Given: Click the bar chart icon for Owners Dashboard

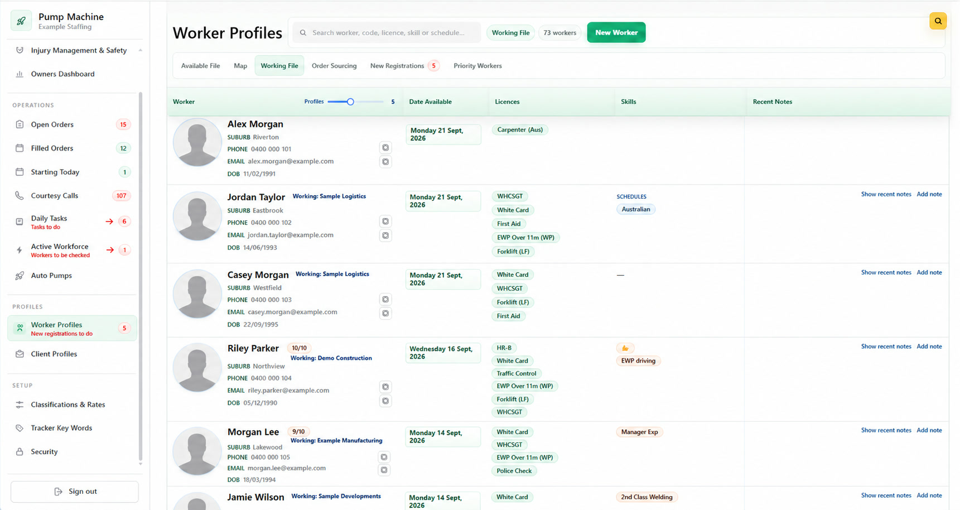Looking at the screenshot, I should 20,74.
